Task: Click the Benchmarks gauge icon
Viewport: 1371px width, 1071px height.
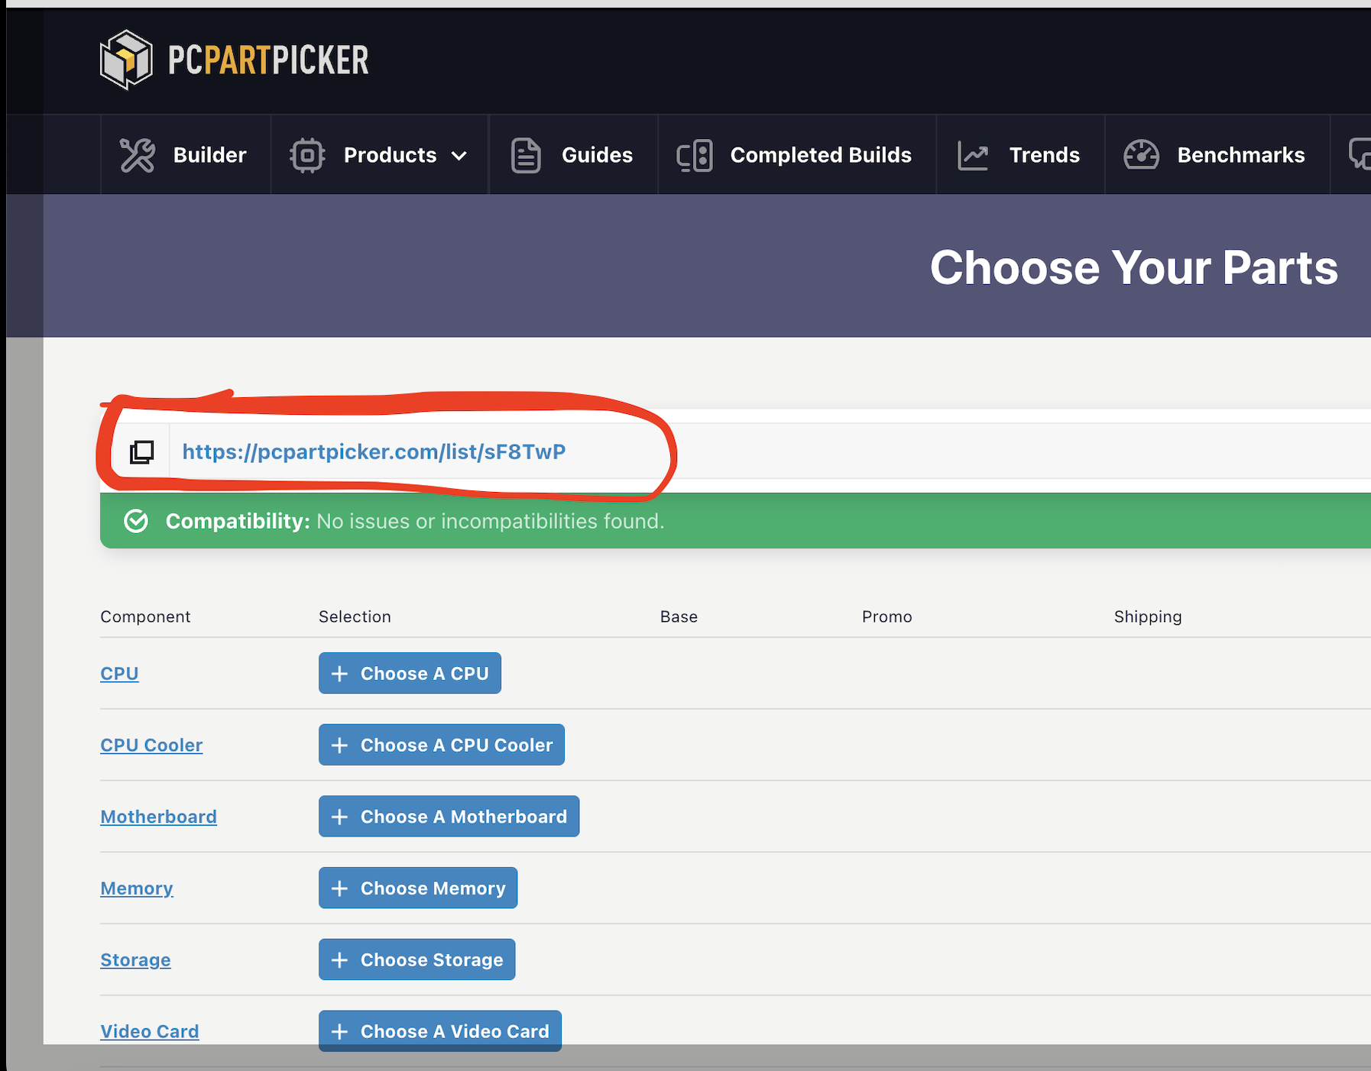Action: click(x=1141, y=155)
